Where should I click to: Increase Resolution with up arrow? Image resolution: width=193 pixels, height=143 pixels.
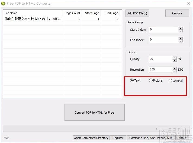click(x=175, y=69)
